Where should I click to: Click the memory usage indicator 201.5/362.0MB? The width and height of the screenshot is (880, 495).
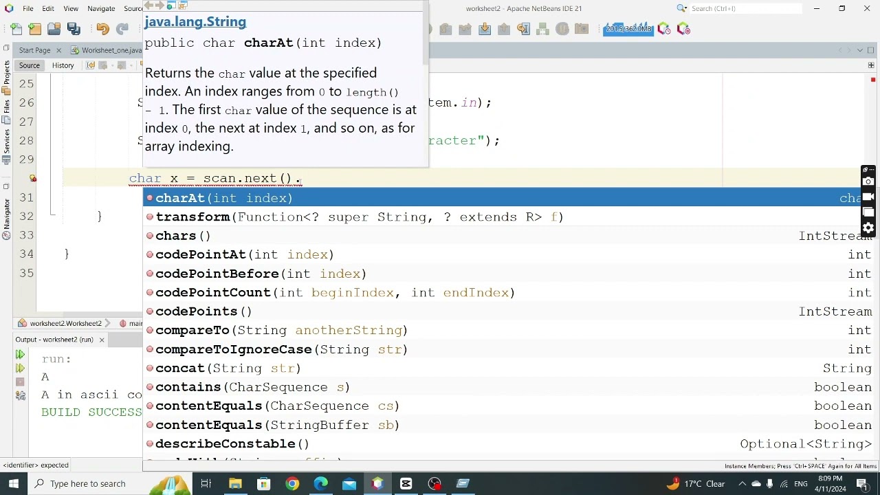click(628, 29)
